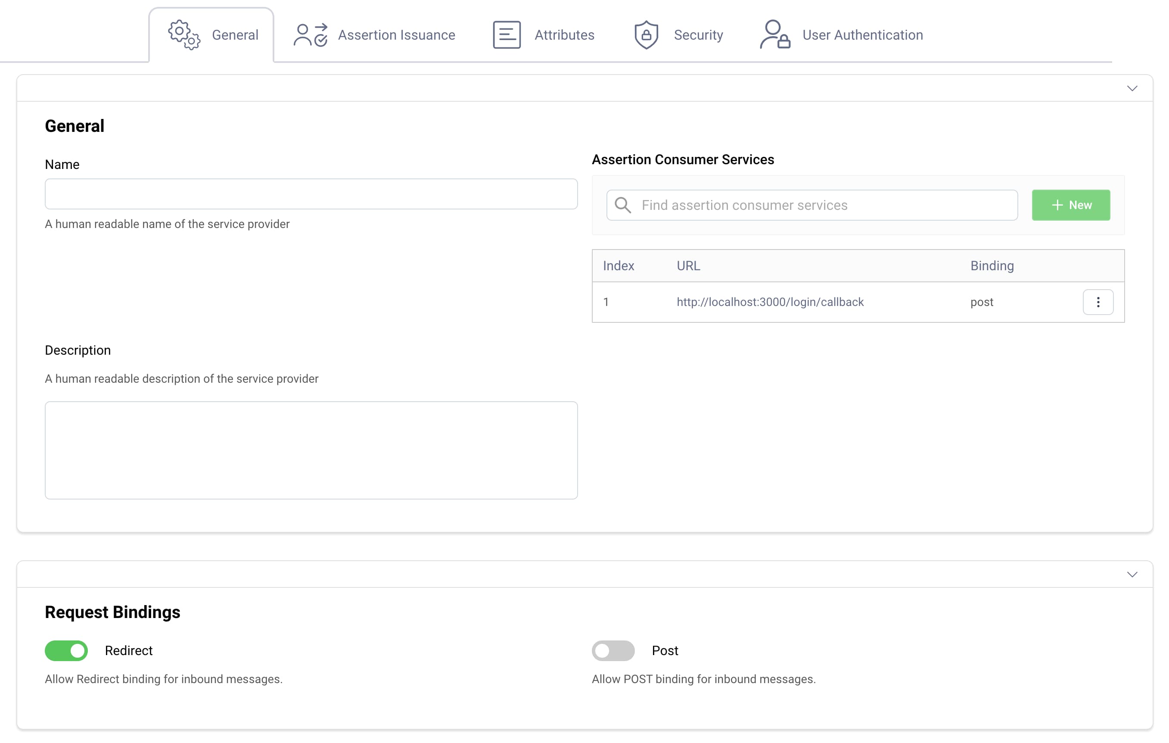Click the General tab gear icon
Screen dimensions: 1169x743
(183, 34)
